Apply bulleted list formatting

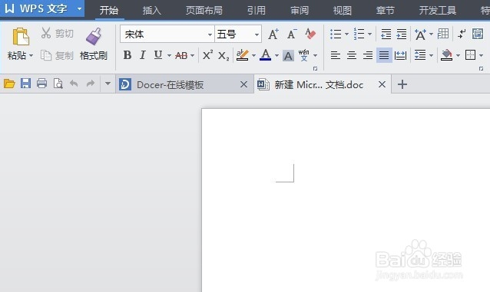pyautogui.click(x=336, y=34)
